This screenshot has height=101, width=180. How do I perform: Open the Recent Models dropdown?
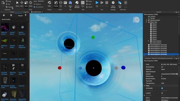tap(14, 19)
